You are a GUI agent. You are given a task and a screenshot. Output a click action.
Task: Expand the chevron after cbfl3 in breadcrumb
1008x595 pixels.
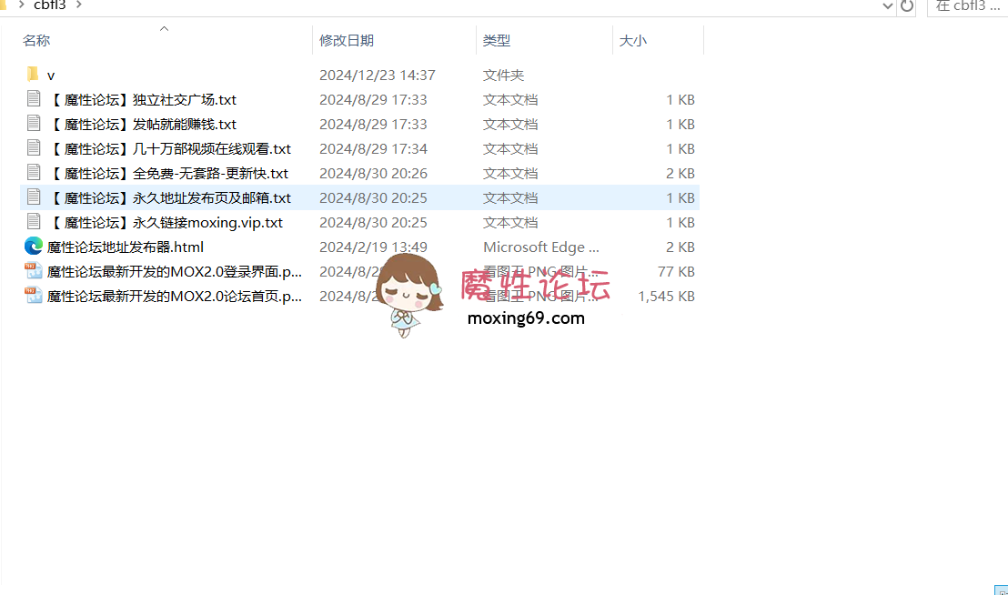pyautogui.click(x=78, y=5)
